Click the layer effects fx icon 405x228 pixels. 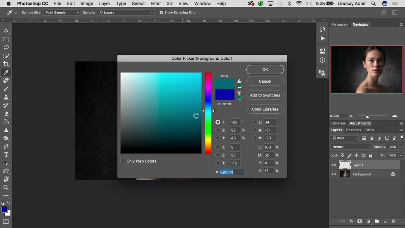(351, 221)
